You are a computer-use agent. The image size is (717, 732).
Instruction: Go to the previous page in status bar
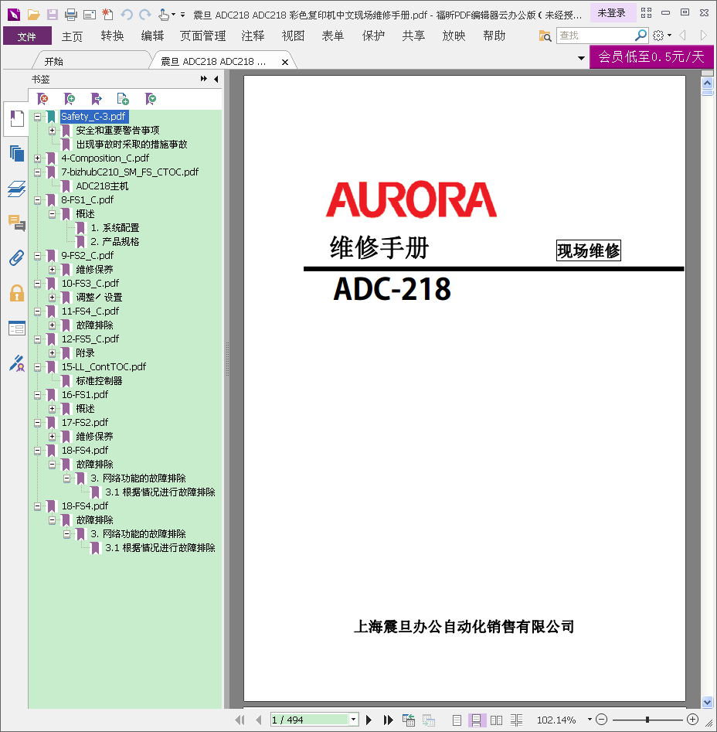point(258,720)
